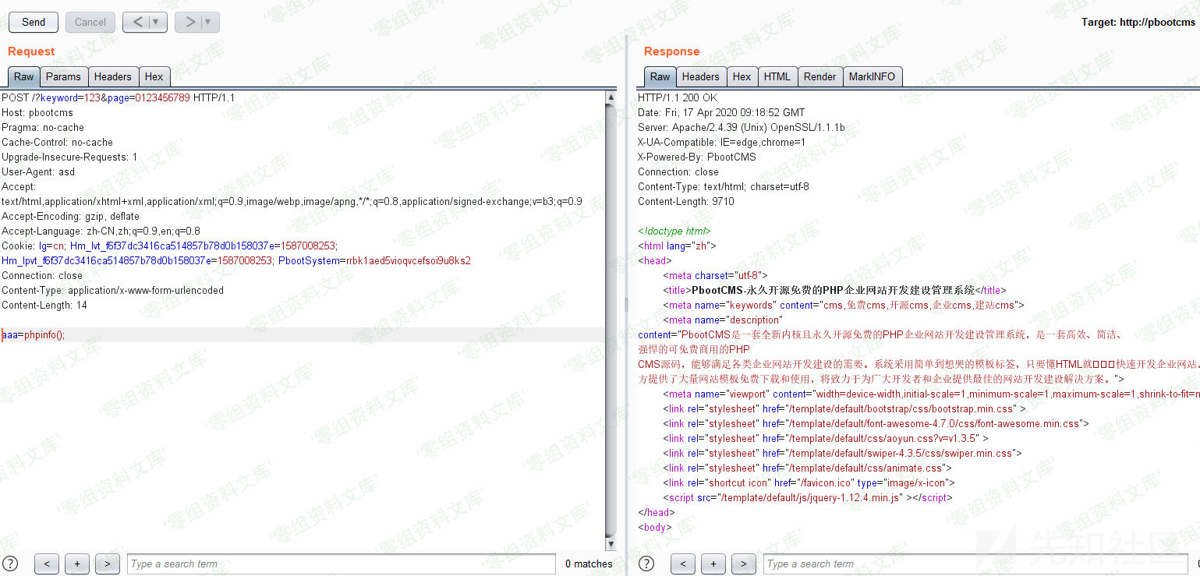
Task: Click the Send button
Action: point(34,23)
